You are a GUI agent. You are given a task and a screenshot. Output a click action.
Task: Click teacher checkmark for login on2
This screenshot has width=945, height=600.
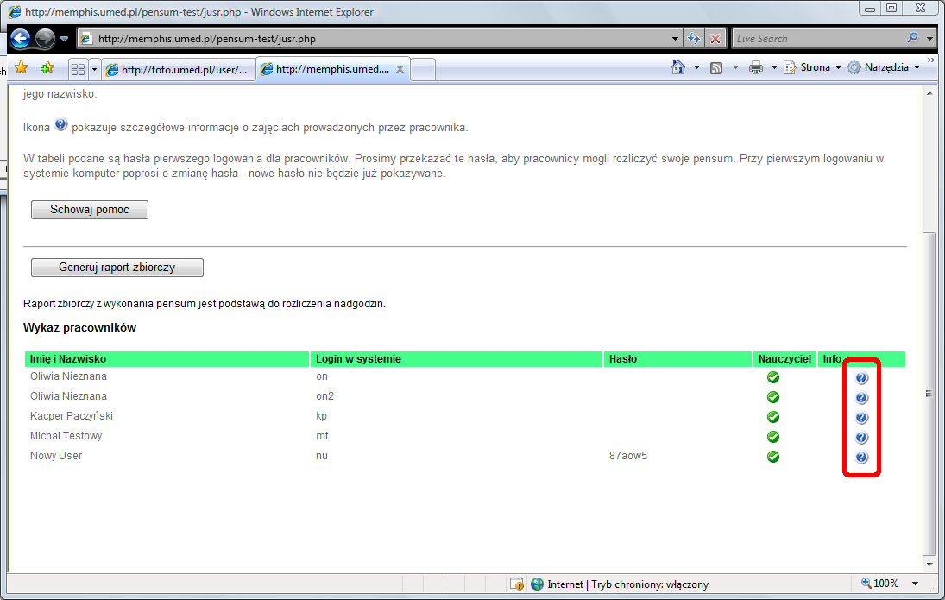773,397
